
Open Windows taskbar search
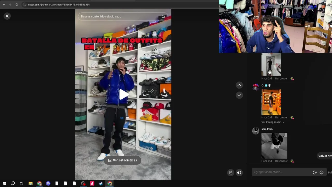tap(13, 183)
